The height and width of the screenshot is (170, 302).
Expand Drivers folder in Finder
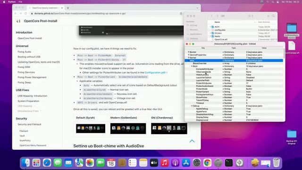coord(210,33)
